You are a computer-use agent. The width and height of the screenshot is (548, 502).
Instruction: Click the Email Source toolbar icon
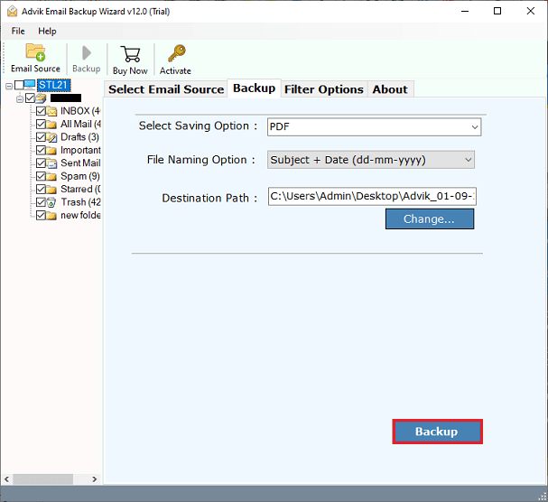(x=35, y=52)
